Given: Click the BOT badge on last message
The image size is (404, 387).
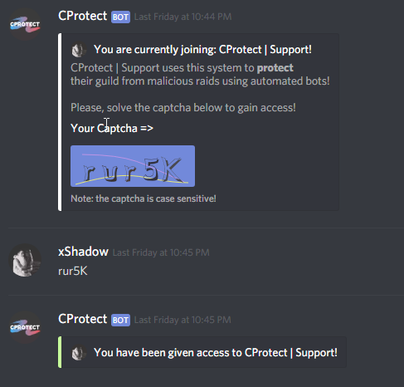Looking at the screenshot, I should [120, 320].
